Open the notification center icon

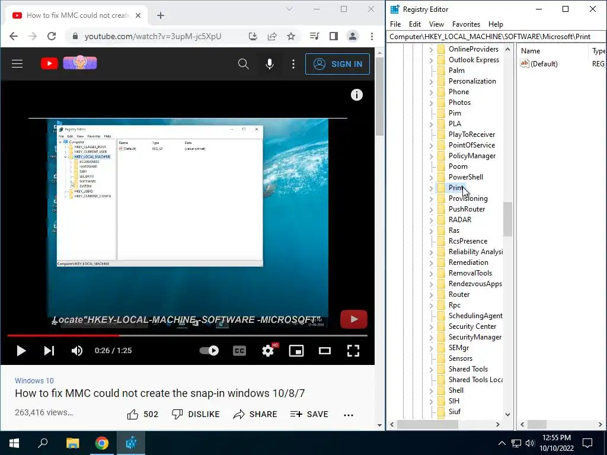587,443
